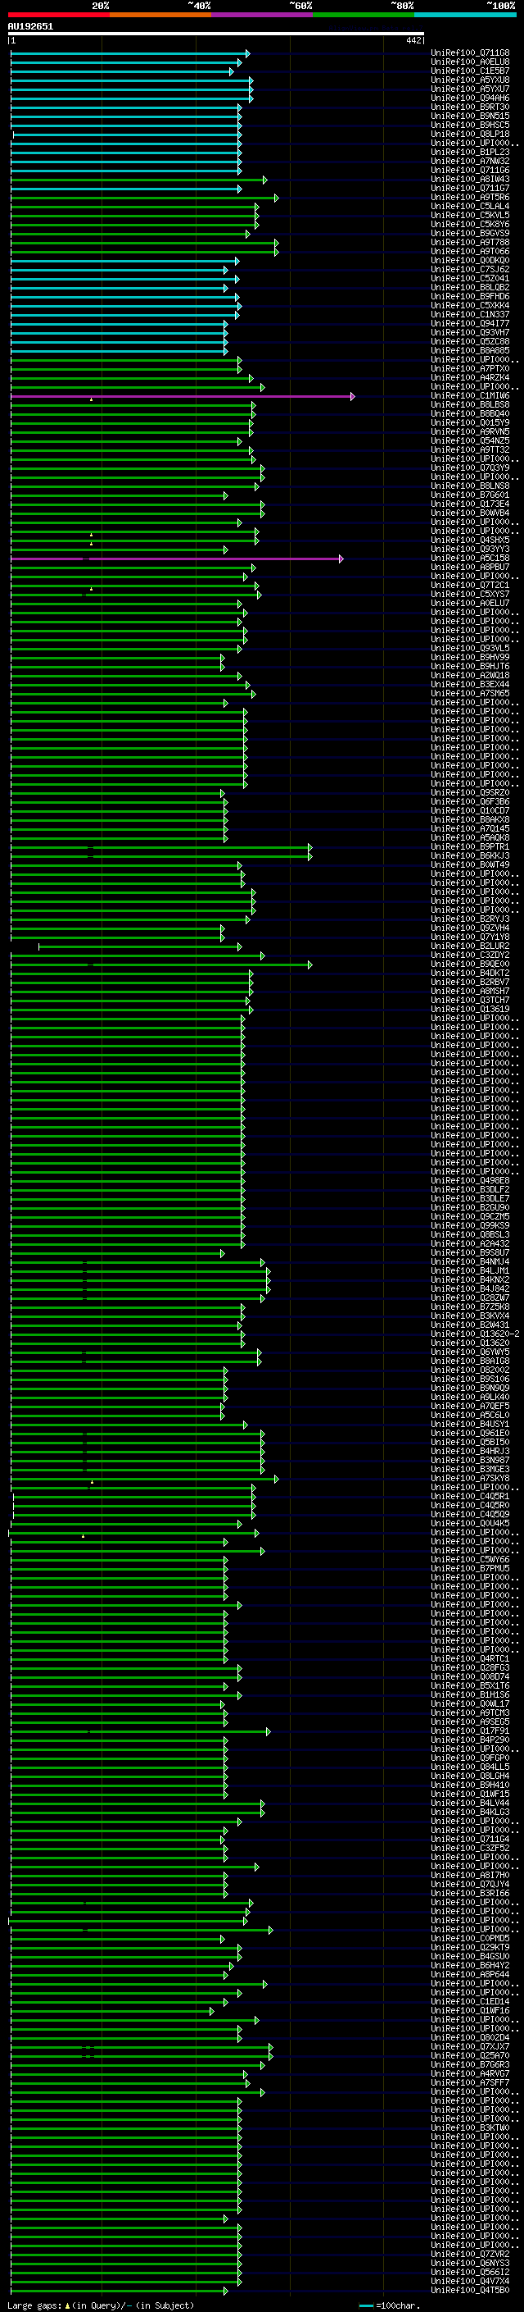Image resolution: width=524 pixels, height=2312 pixels.
Task: Select the UniRef100_Q93VH7 label
Action: point(470,333)
